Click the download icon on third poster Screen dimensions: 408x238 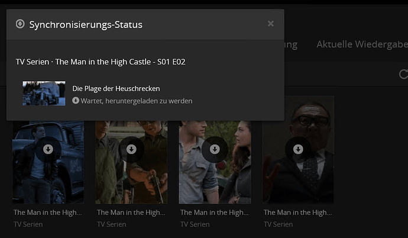[215, 149]
